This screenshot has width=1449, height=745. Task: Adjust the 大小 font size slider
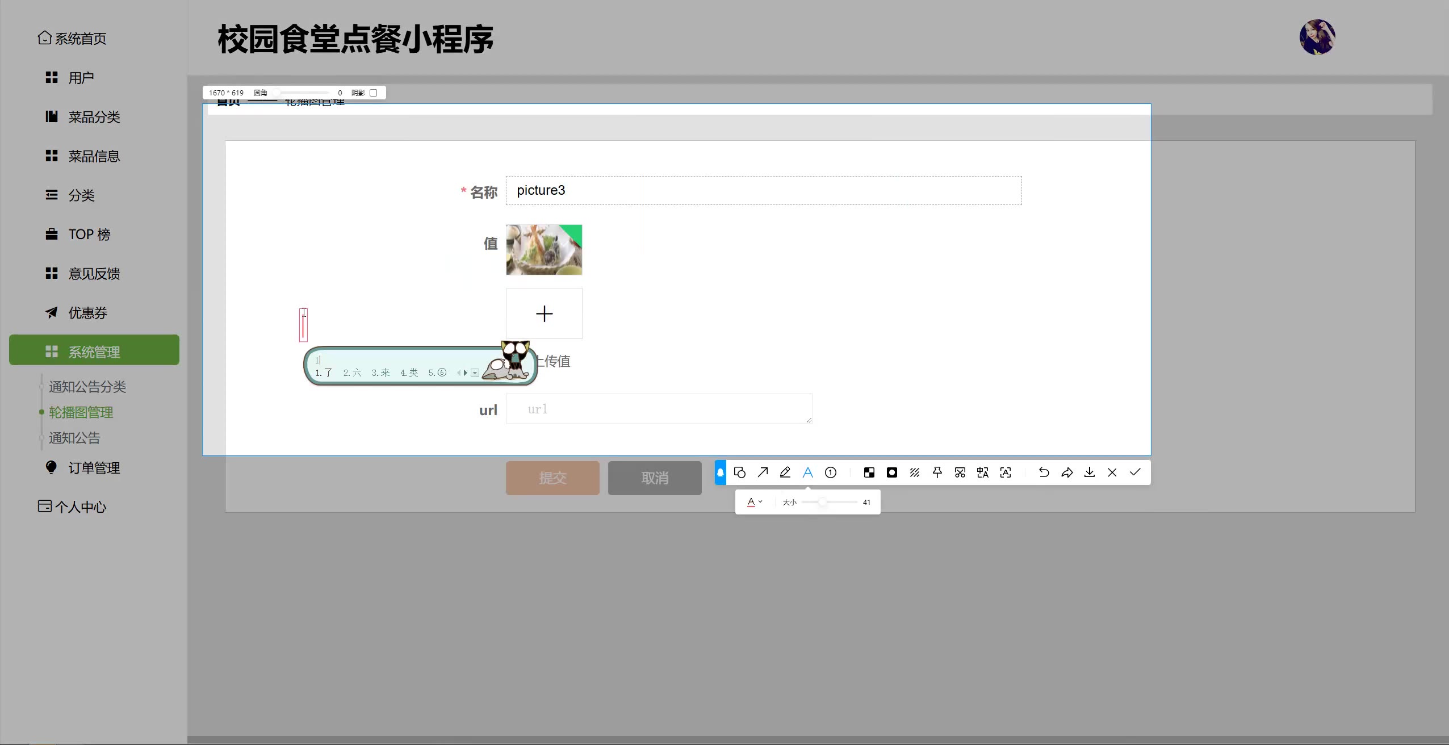tap(822, 502)
